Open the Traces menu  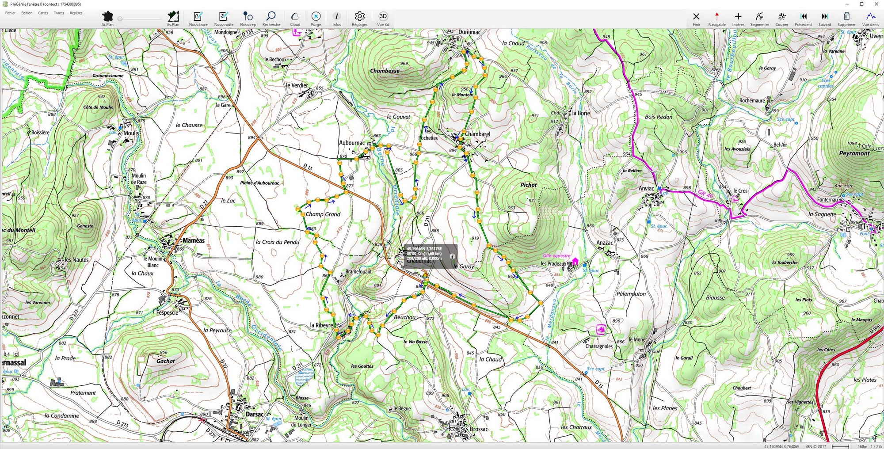[x=59, y=13]
